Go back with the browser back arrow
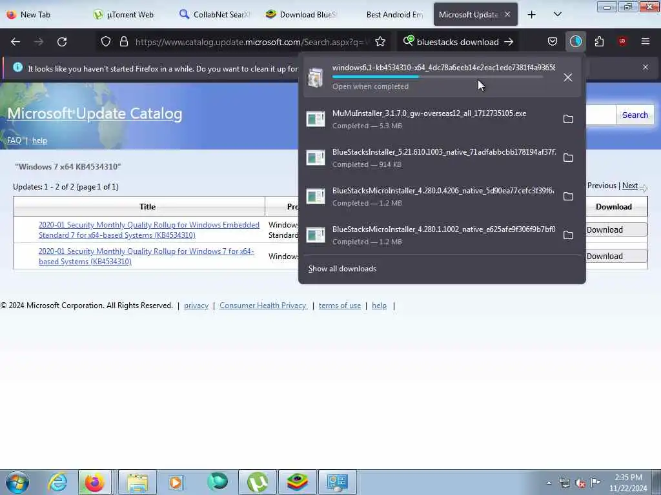The image size is (661, 495). (x=15, y=42)
